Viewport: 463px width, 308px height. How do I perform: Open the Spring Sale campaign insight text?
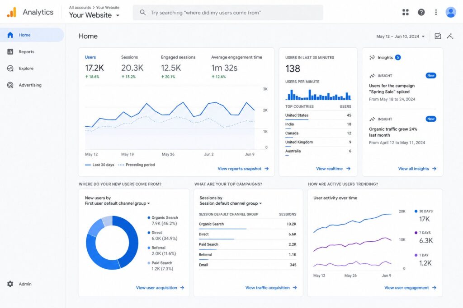click(x=392, y=89)
